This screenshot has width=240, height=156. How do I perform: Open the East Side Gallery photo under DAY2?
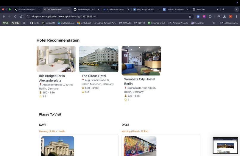click(x=140, y=146)
